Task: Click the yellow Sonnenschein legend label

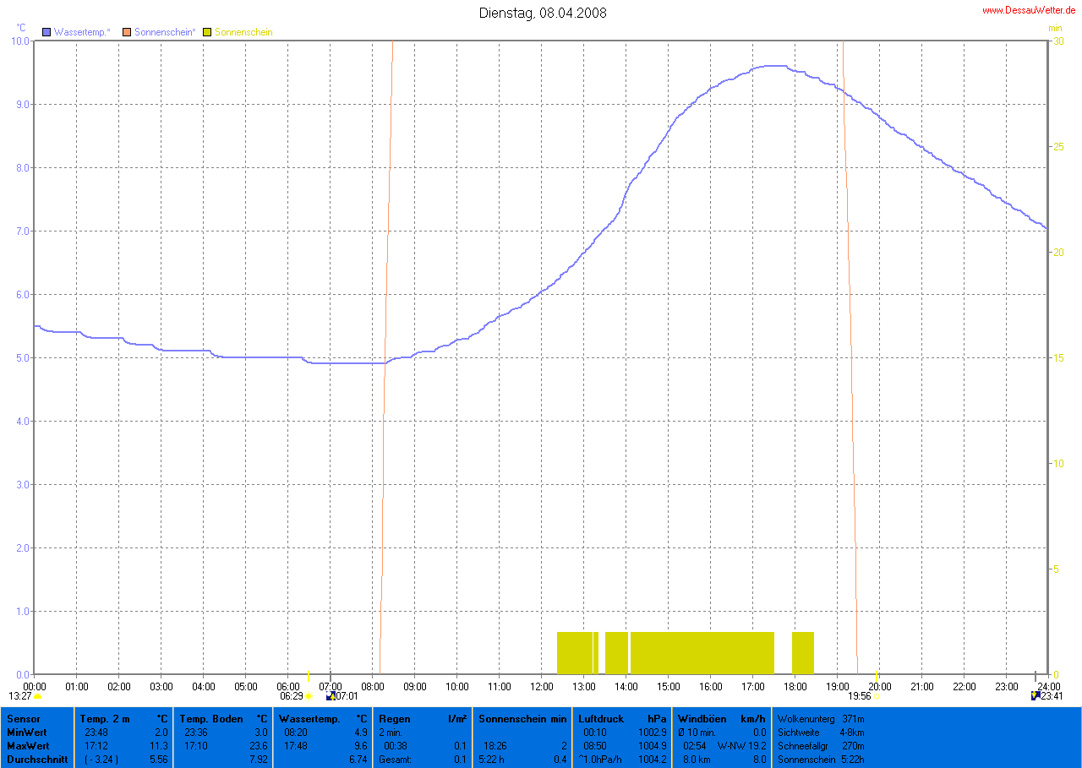Action: (243, 32)
